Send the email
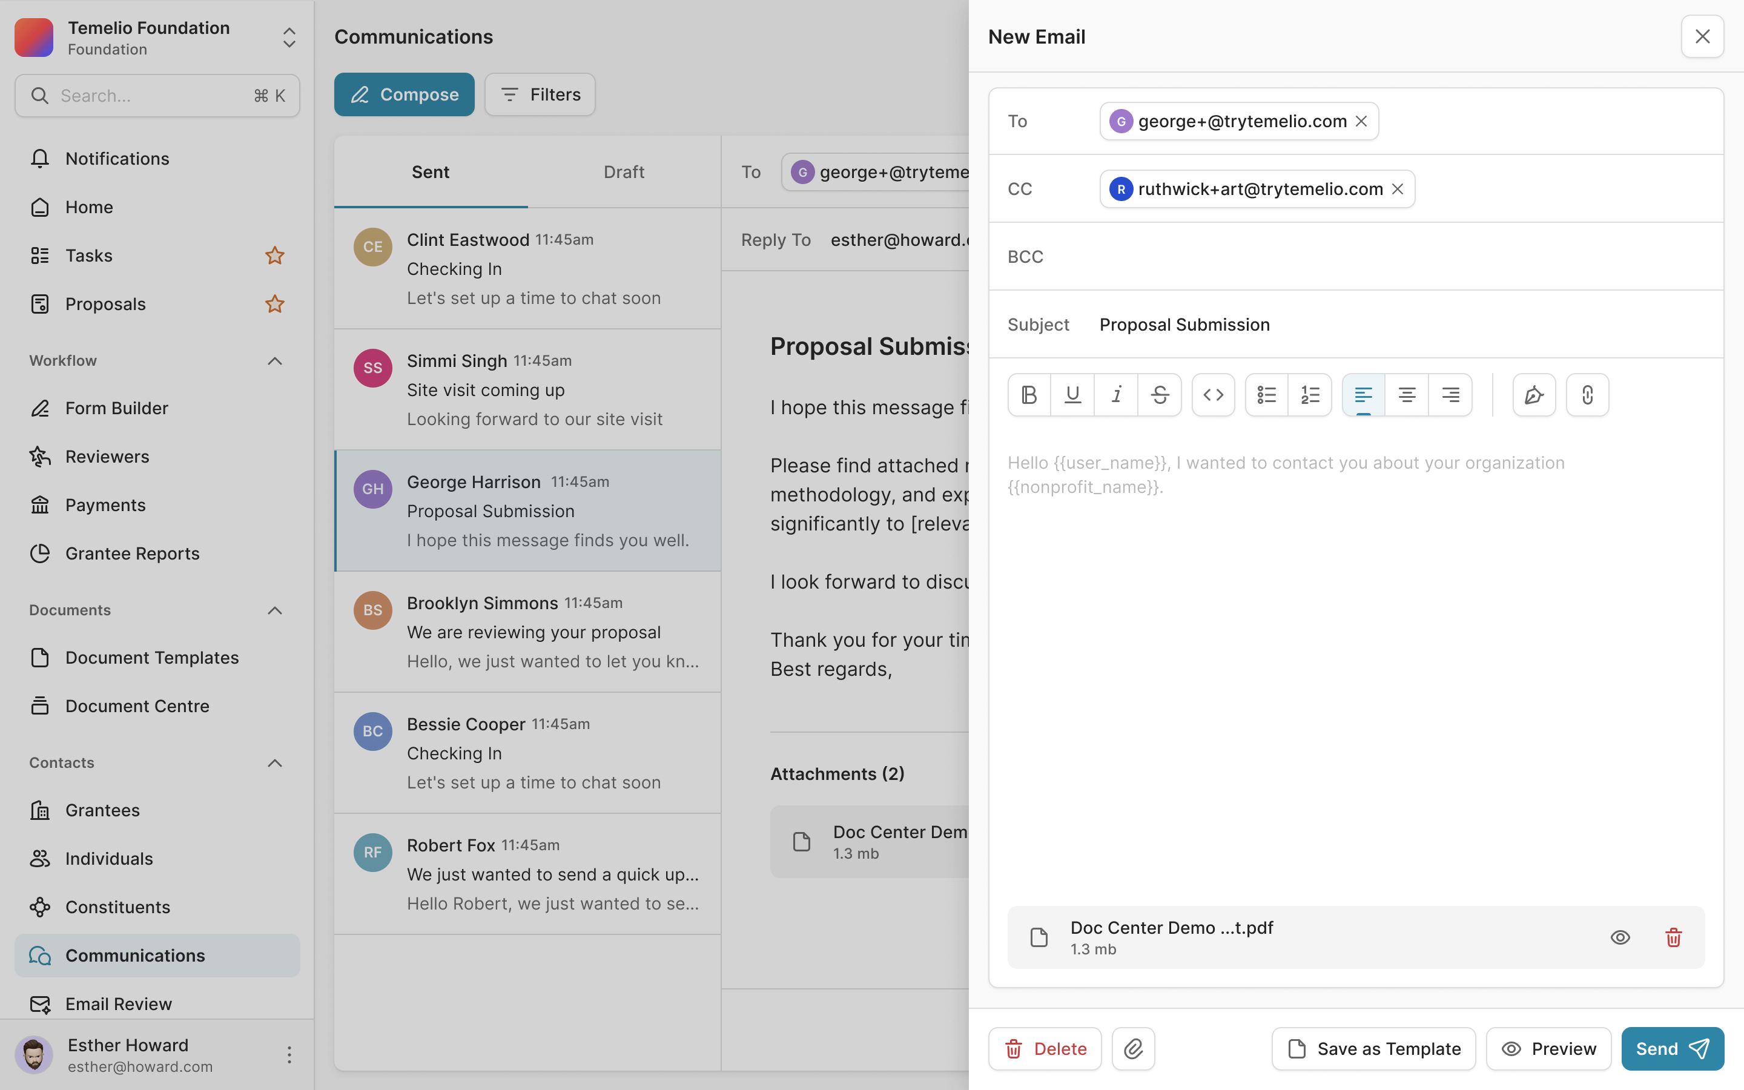The image size is (1744, 1090). coord(1672,1049)
